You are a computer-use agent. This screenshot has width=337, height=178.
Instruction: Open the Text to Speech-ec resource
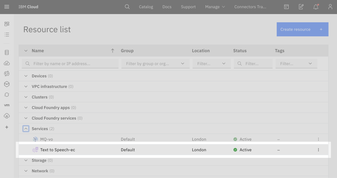click(58, 150)
